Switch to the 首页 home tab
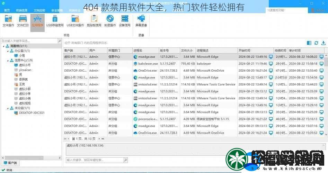The width and height of the screenshot is (328, 173). pos(7,10)
